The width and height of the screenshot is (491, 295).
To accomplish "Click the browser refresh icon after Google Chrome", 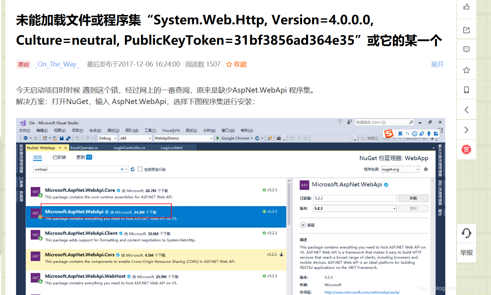I will [x=257, y=138].
